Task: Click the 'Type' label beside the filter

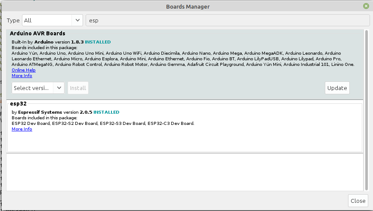Action: click(13, 21)
